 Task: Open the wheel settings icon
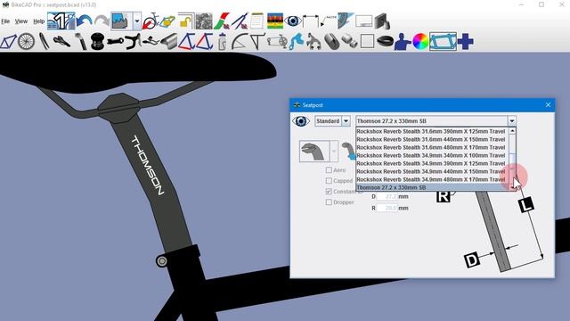pyautogui.click(x=26, y=42)
